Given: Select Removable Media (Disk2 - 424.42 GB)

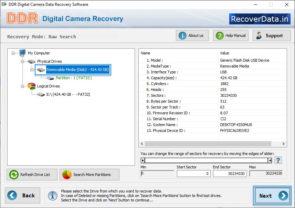Looking at the screenshot, I should (77, 70).
